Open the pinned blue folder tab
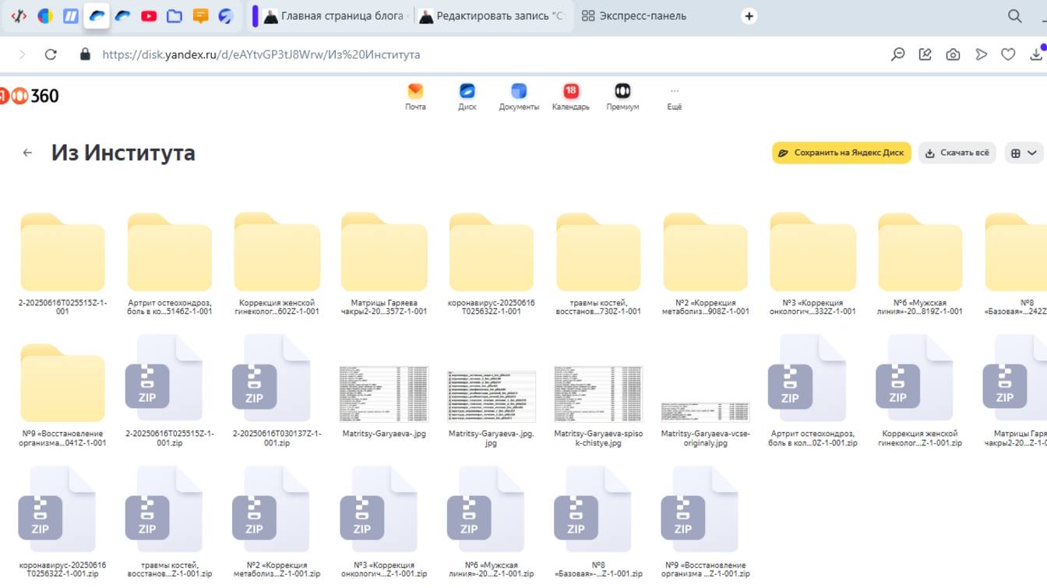 pos(174,16)
